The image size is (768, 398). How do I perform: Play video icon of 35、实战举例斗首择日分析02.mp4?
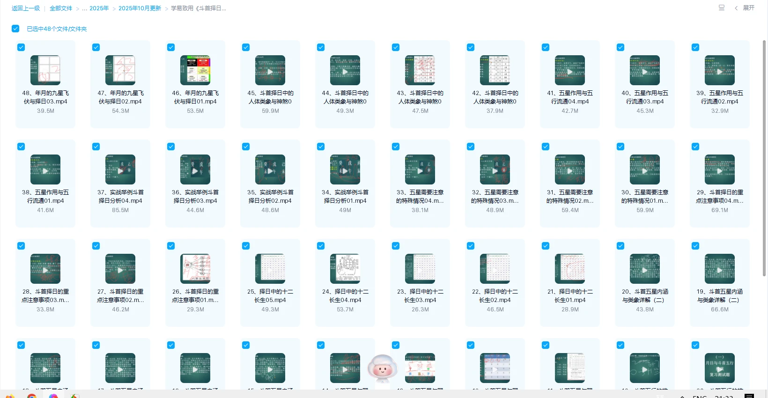pyautogui.click(x=270, y=170)
